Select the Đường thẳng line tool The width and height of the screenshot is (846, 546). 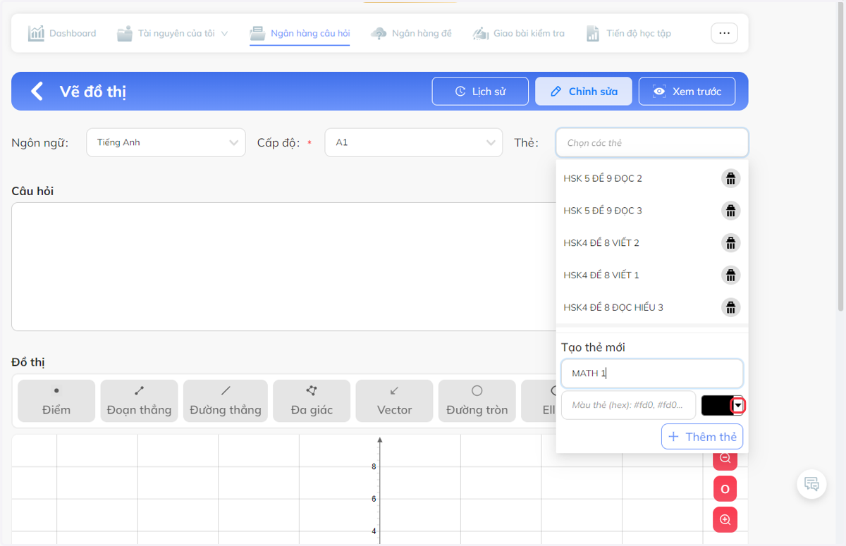(x=226, y=401)
